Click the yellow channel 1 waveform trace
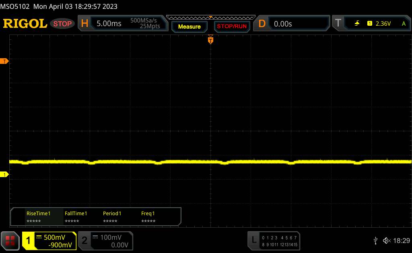Screen dimensions: 412x253 point(210,162)
